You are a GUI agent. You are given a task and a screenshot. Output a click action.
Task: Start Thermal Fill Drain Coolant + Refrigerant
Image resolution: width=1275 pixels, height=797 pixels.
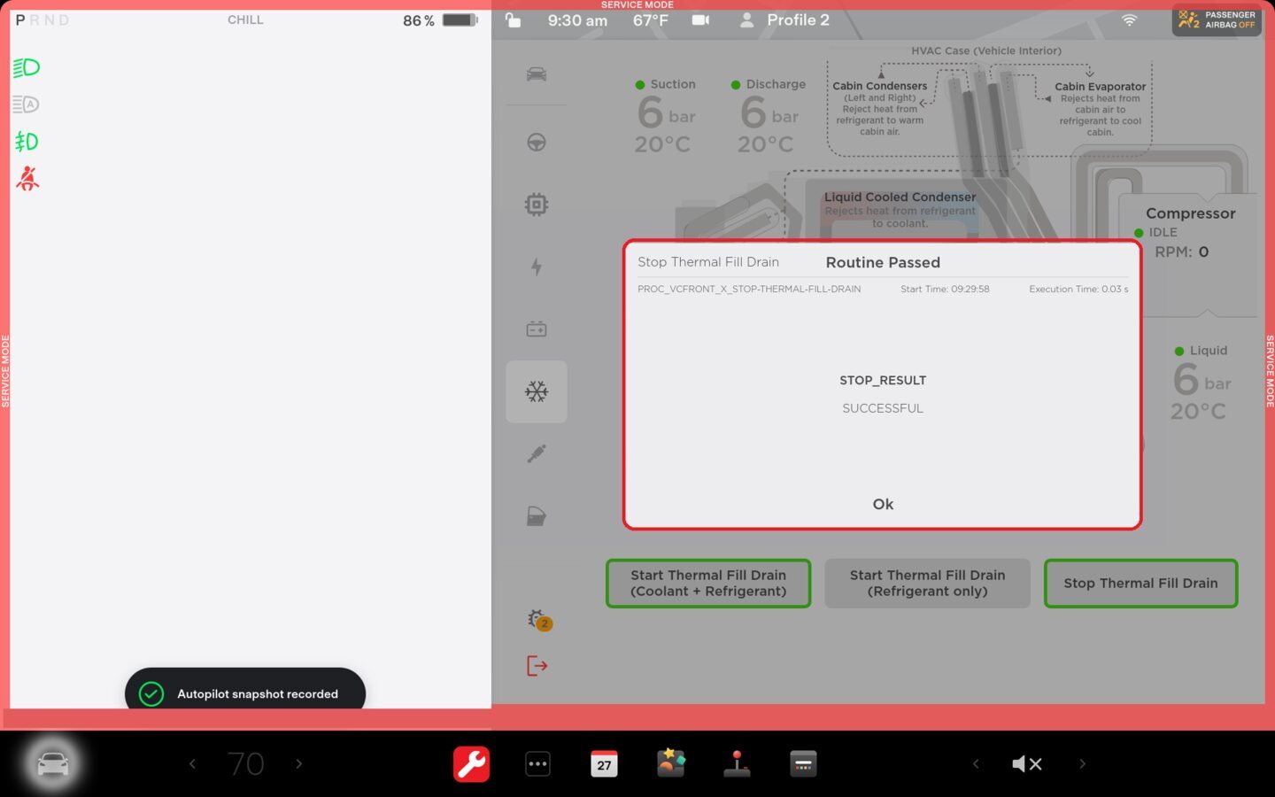707,584
